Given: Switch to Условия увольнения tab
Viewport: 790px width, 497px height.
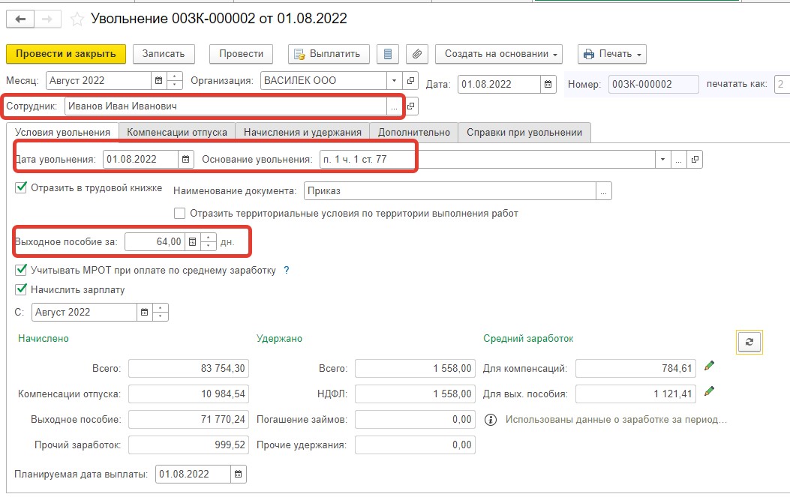Looking at the screenshot, I should pos(62,133).
